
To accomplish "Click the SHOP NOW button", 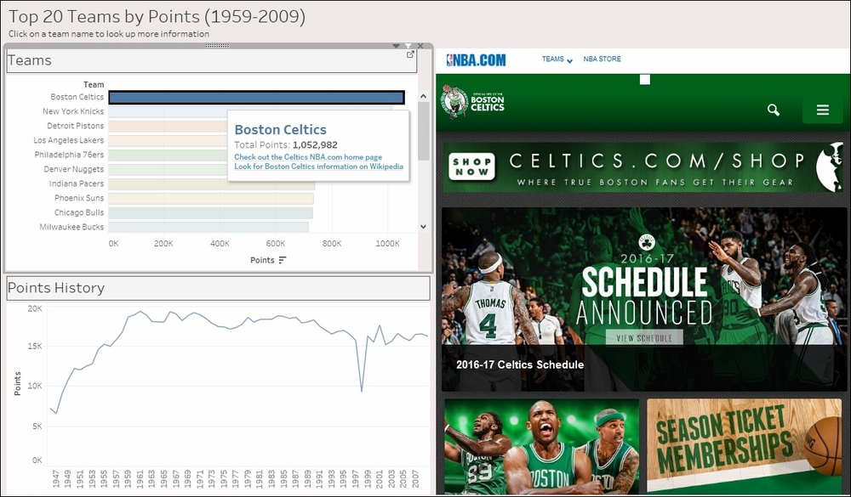I will 471,167.
